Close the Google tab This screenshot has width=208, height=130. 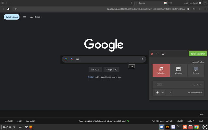136,3
